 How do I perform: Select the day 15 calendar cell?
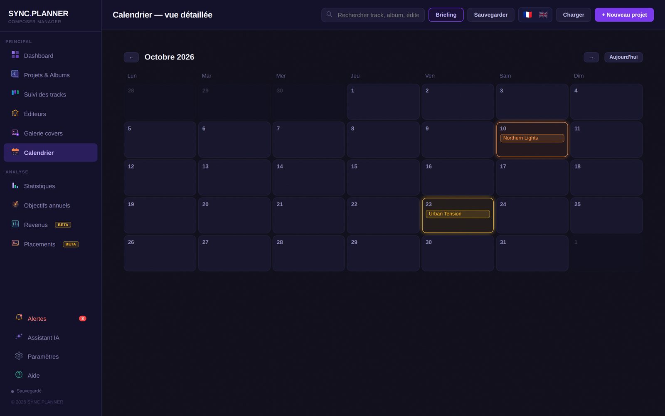[x=383, y=178]
